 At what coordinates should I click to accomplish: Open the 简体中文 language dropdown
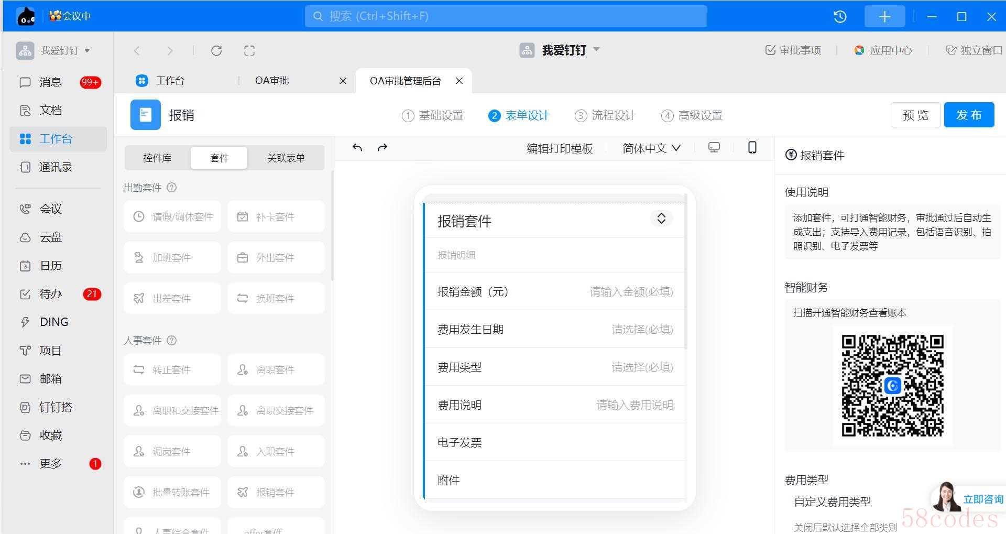pyautogui.click(x=651, y=148)
